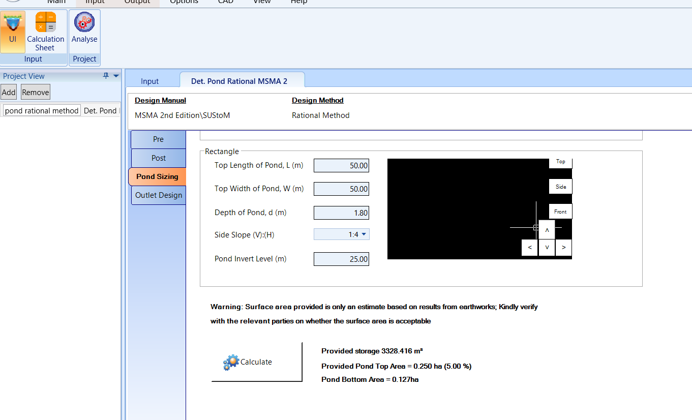Select the UI tool in the Input ribbon group
Screen dimensions: 692x420
click(x=13, y=32)
